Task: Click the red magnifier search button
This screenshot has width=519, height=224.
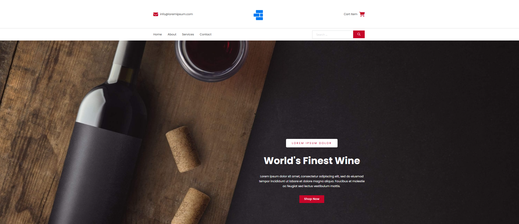Action: point(359,34)
